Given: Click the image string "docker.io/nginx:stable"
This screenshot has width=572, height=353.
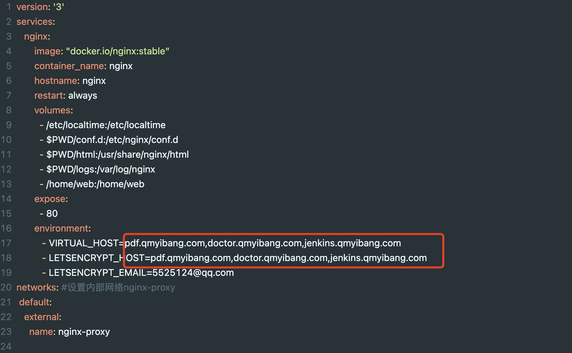Looking at the screenshot, I should (x=118, y=51).
